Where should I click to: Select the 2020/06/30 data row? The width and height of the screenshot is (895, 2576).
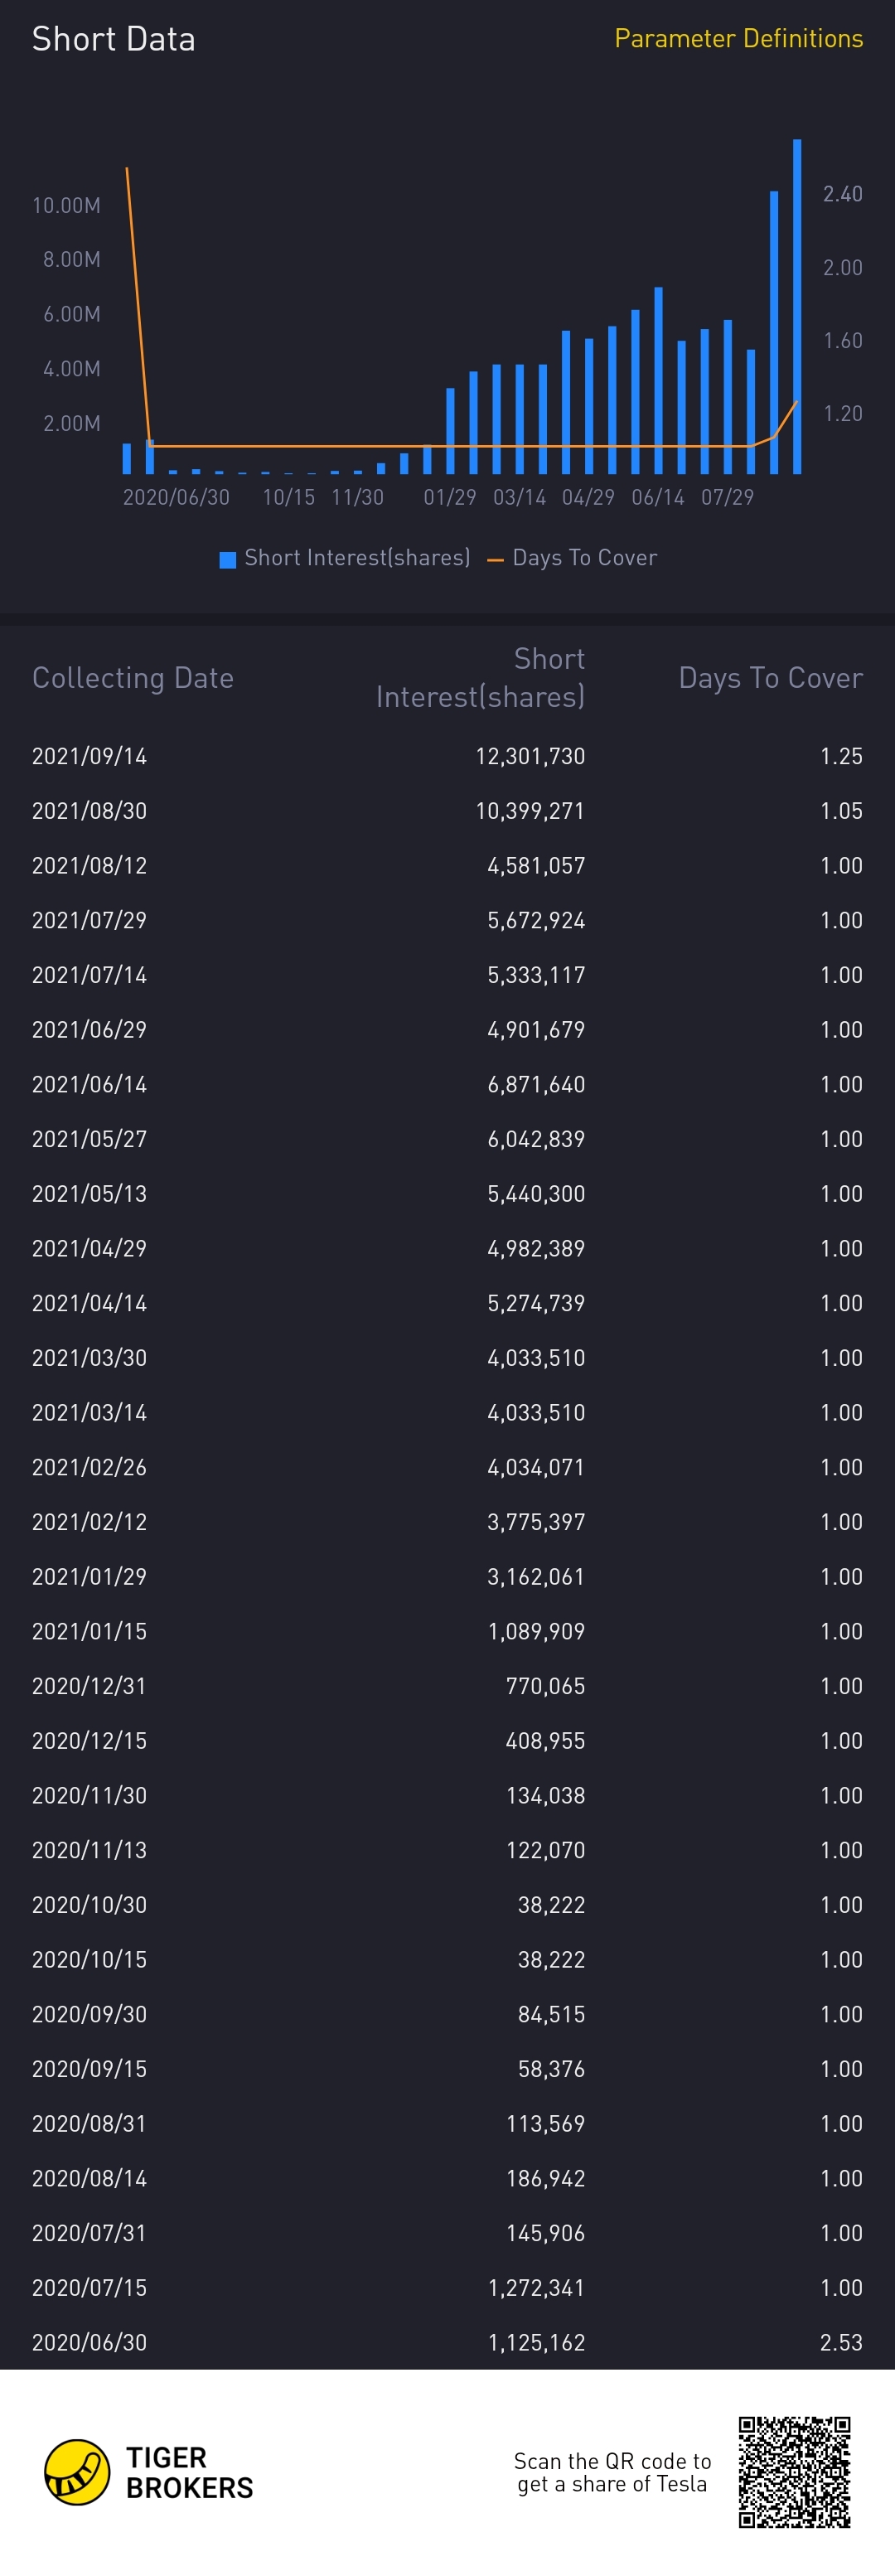point(447,2342)
